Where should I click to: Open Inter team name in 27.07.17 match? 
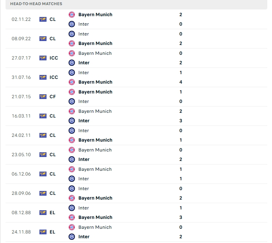84,63
